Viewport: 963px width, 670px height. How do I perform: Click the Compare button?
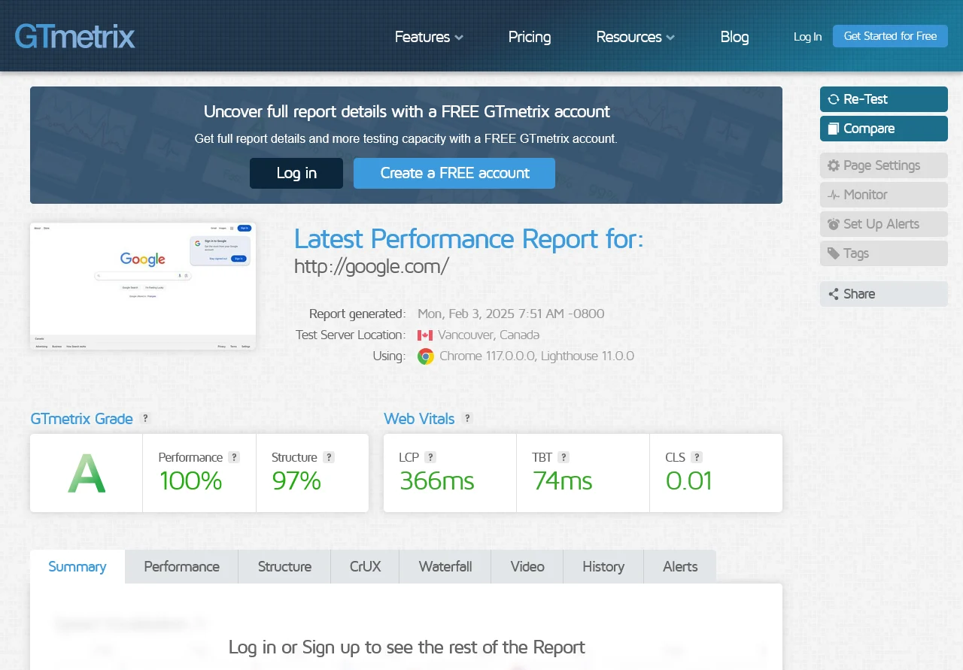click(884, 129)
